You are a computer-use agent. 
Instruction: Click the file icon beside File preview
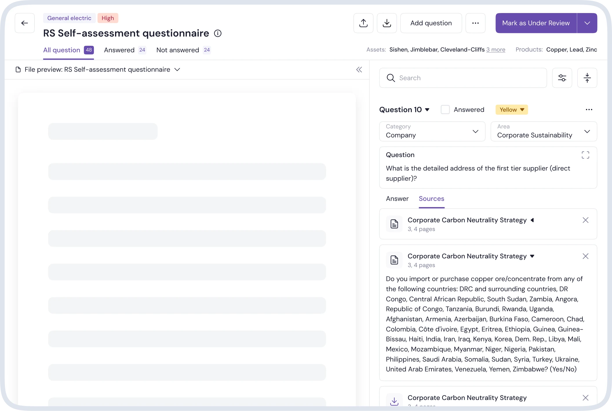(x=18, y=70)
